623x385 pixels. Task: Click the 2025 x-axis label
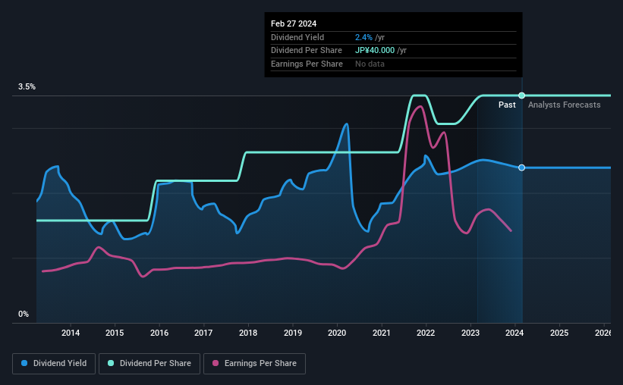pos(559,333)
